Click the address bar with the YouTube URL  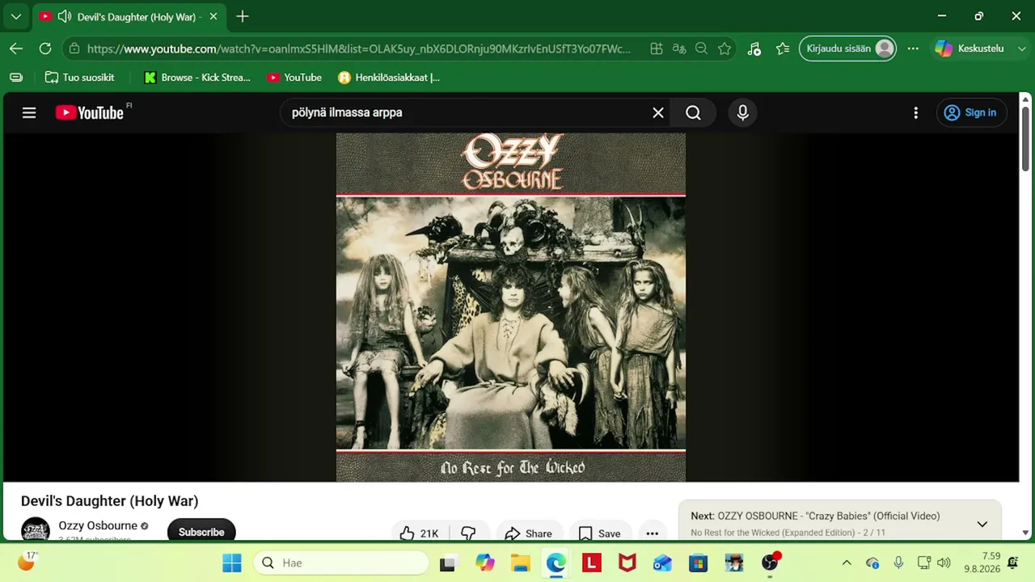tap(359, 48)
